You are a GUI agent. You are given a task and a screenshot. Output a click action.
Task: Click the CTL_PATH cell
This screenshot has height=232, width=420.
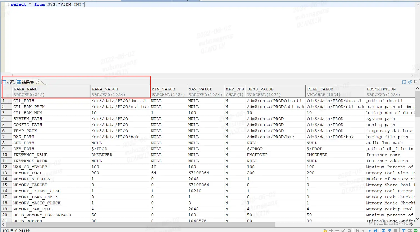pyautogui.click(x=51, y=101)
